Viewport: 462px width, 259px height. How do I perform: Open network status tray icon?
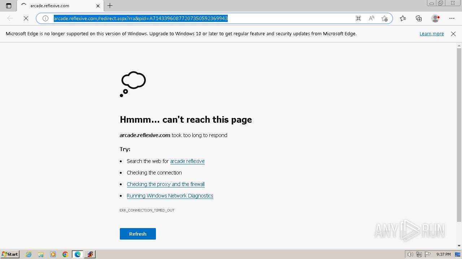click(x=419, y=254)
